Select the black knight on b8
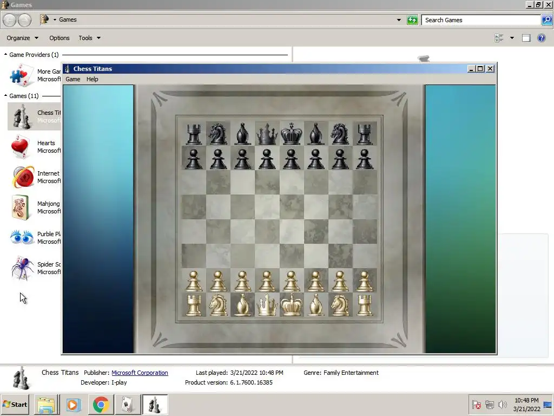 coord(218,134)
